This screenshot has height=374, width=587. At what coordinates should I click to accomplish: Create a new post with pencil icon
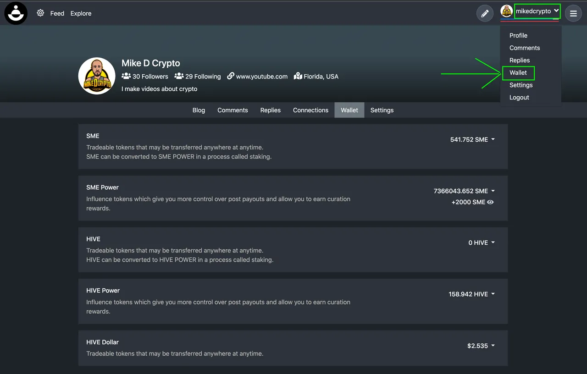(485, 13)
